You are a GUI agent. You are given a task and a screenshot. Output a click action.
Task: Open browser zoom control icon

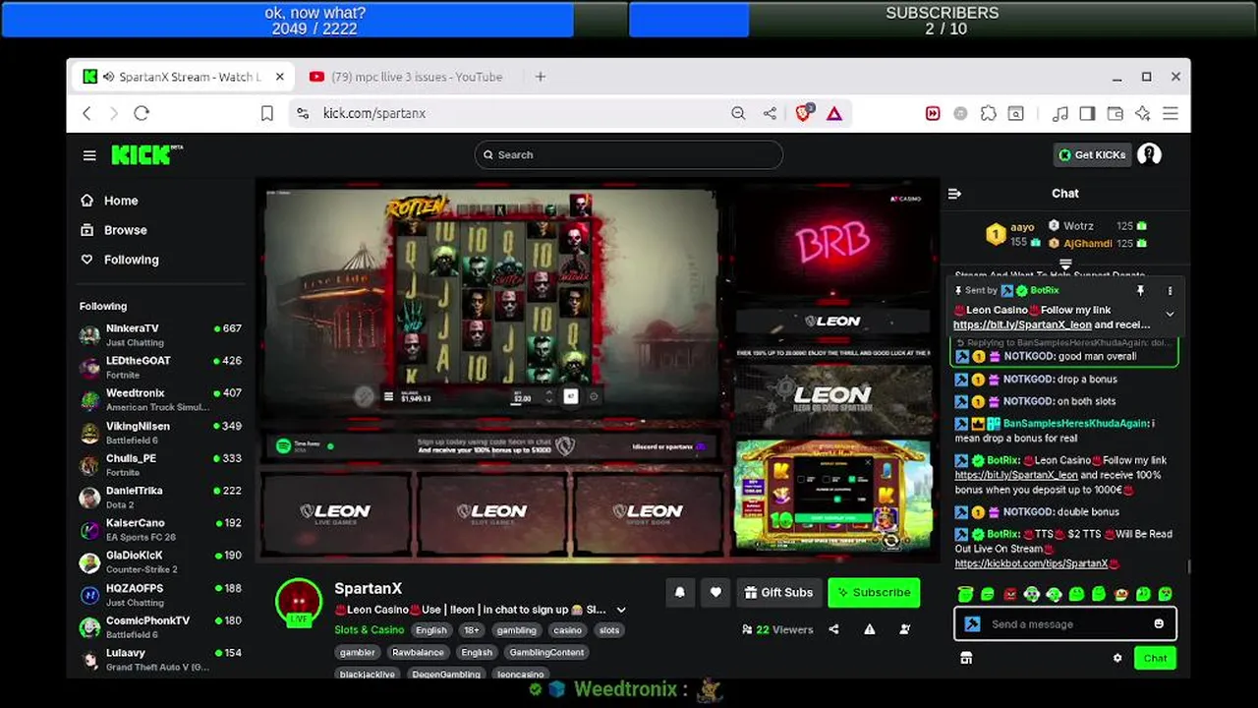pyautogui.click(x=738, y=113)
